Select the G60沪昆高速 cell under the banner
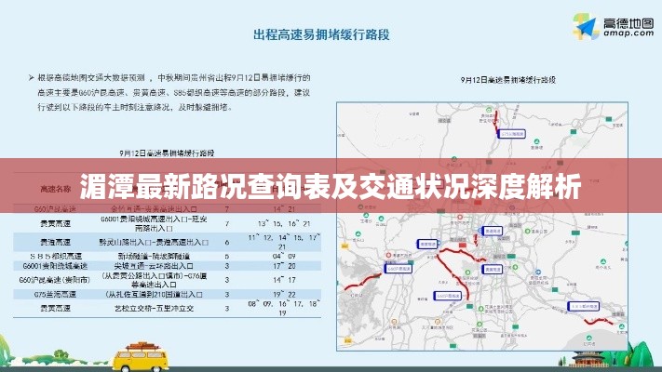 55,208
